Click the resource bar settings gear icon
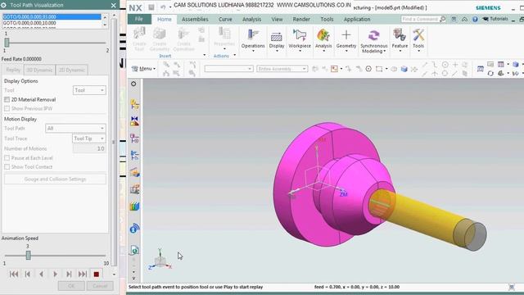 coord(133,84)
